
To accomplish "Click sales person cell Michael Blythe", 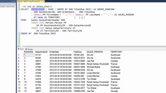I will tap(93, 67).
